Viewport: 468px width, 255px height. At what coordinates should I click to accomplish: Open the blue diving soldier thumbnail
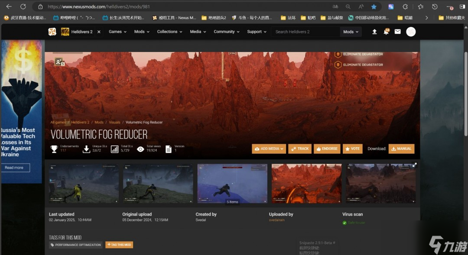click(232, 184)
